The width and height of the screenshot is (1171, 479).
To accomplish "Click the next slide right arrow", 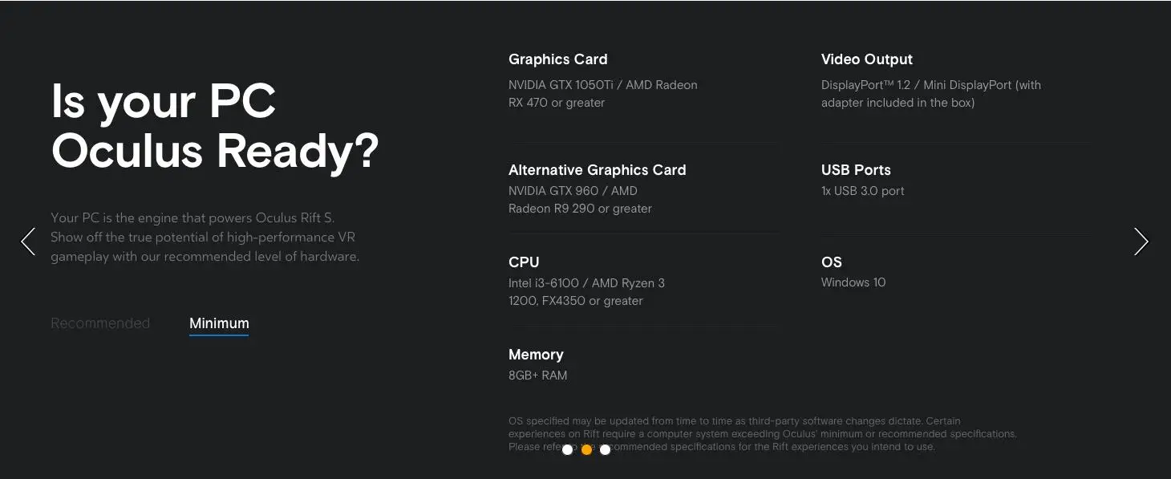I will 1141,242.
